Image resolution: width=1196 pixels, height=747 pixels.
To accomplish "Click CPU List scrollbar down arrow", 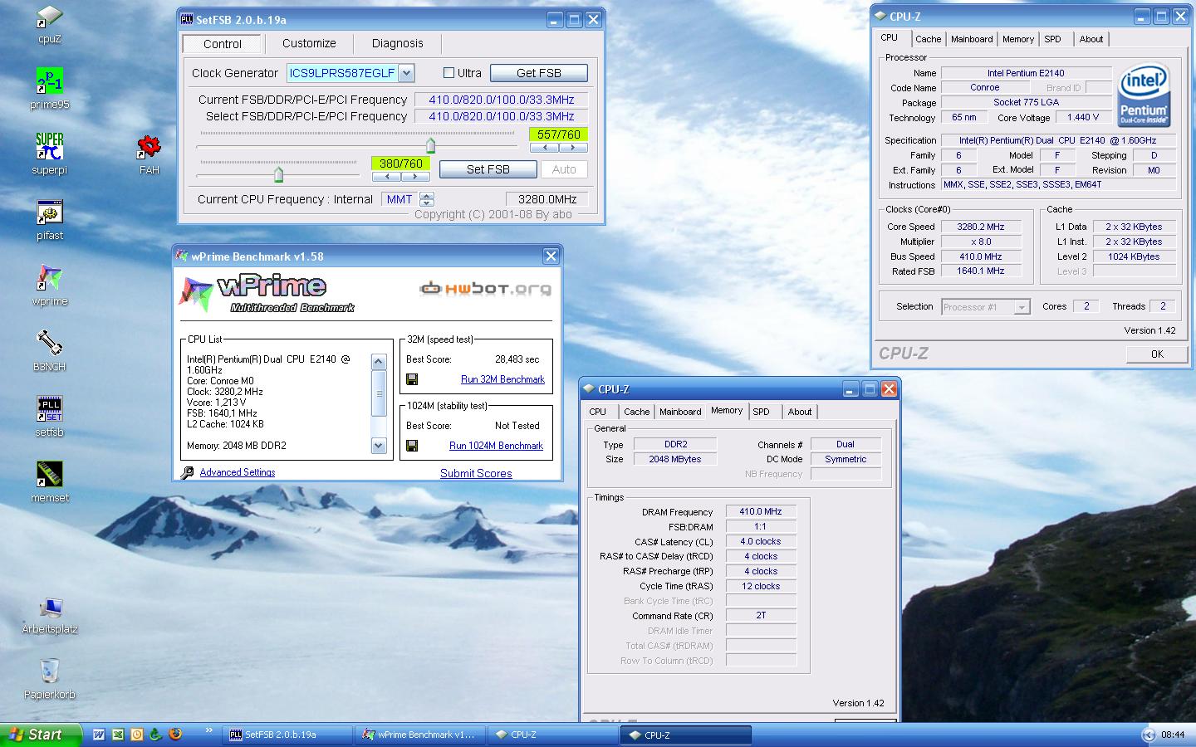I will pyautogui.click(x=379, y=446).
